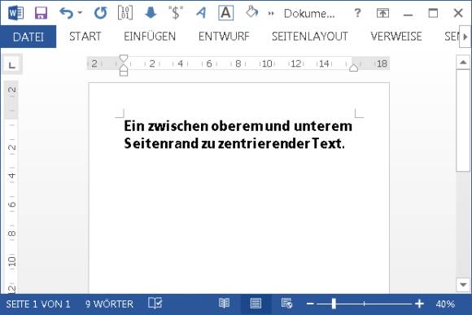Switch to the START ribbon tab
Image resolution: width=472 pixels, height=315 pixels.
pos(85,37)
